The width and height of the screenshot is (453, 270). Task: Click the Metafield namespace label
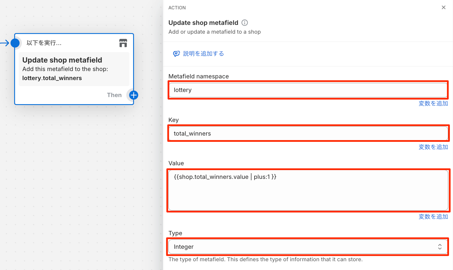click(199, 76)
